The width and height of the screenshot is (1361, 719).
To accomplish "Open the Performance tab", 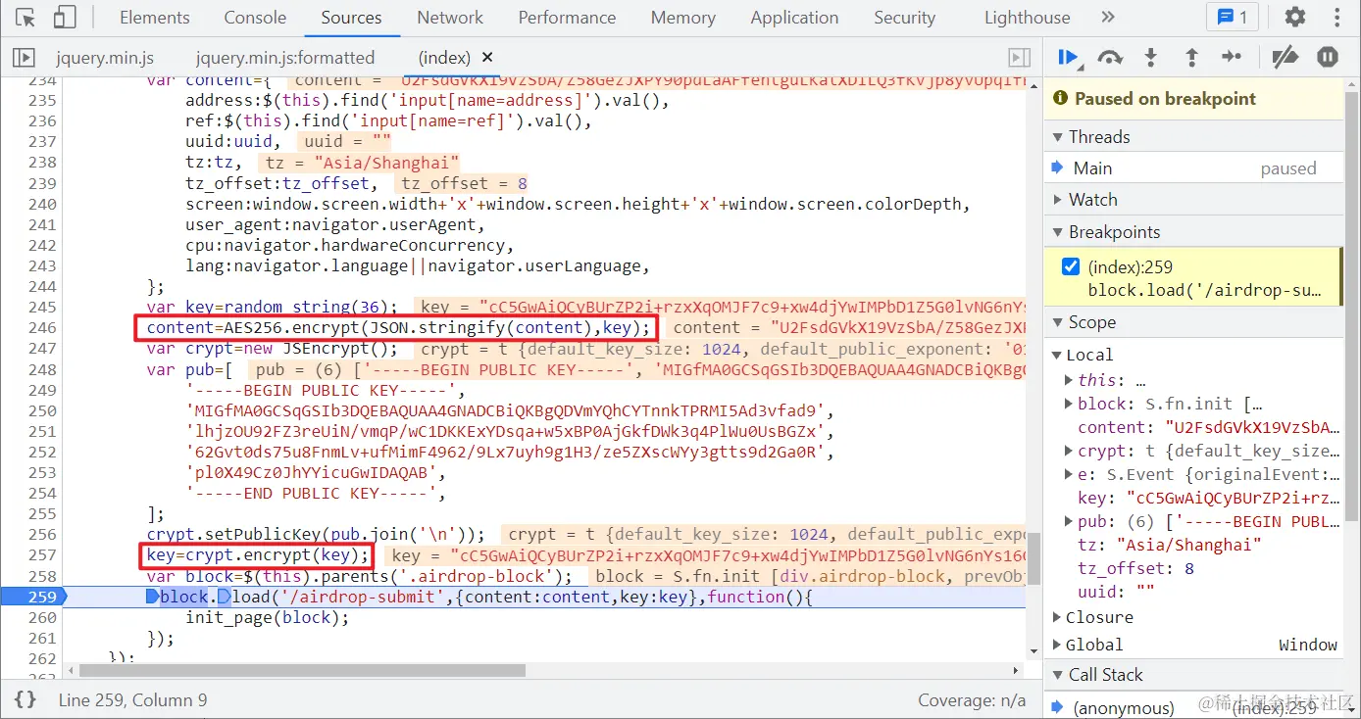I will pyautogui.click(x=567, y=18).
